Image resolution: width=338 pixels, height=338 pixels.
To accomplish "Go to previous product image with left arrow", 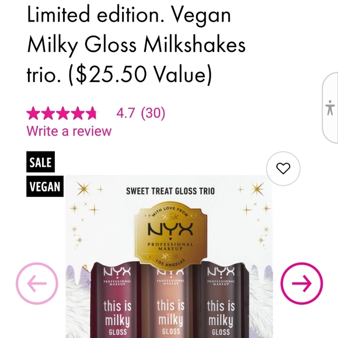I will click(37, 283).
